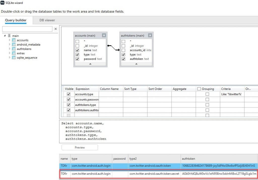
Task: Click the Criteria column header
Action: (x=232, y=89)
